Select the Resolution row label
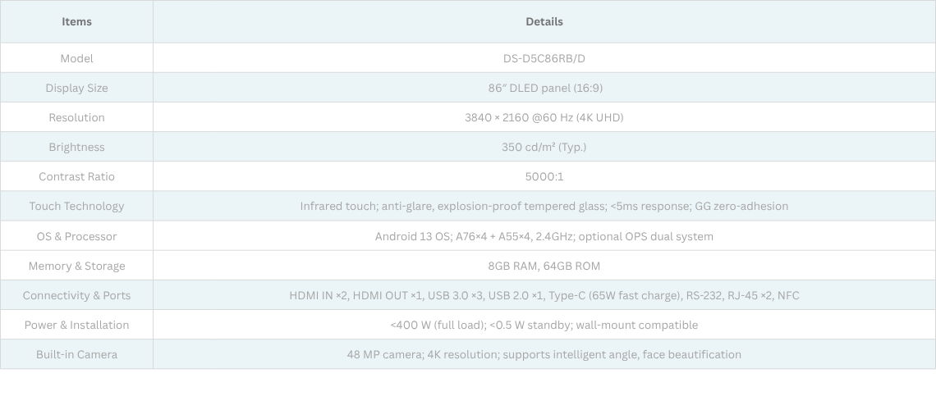Viewport: 936px width, 410px height. [76, 117]
